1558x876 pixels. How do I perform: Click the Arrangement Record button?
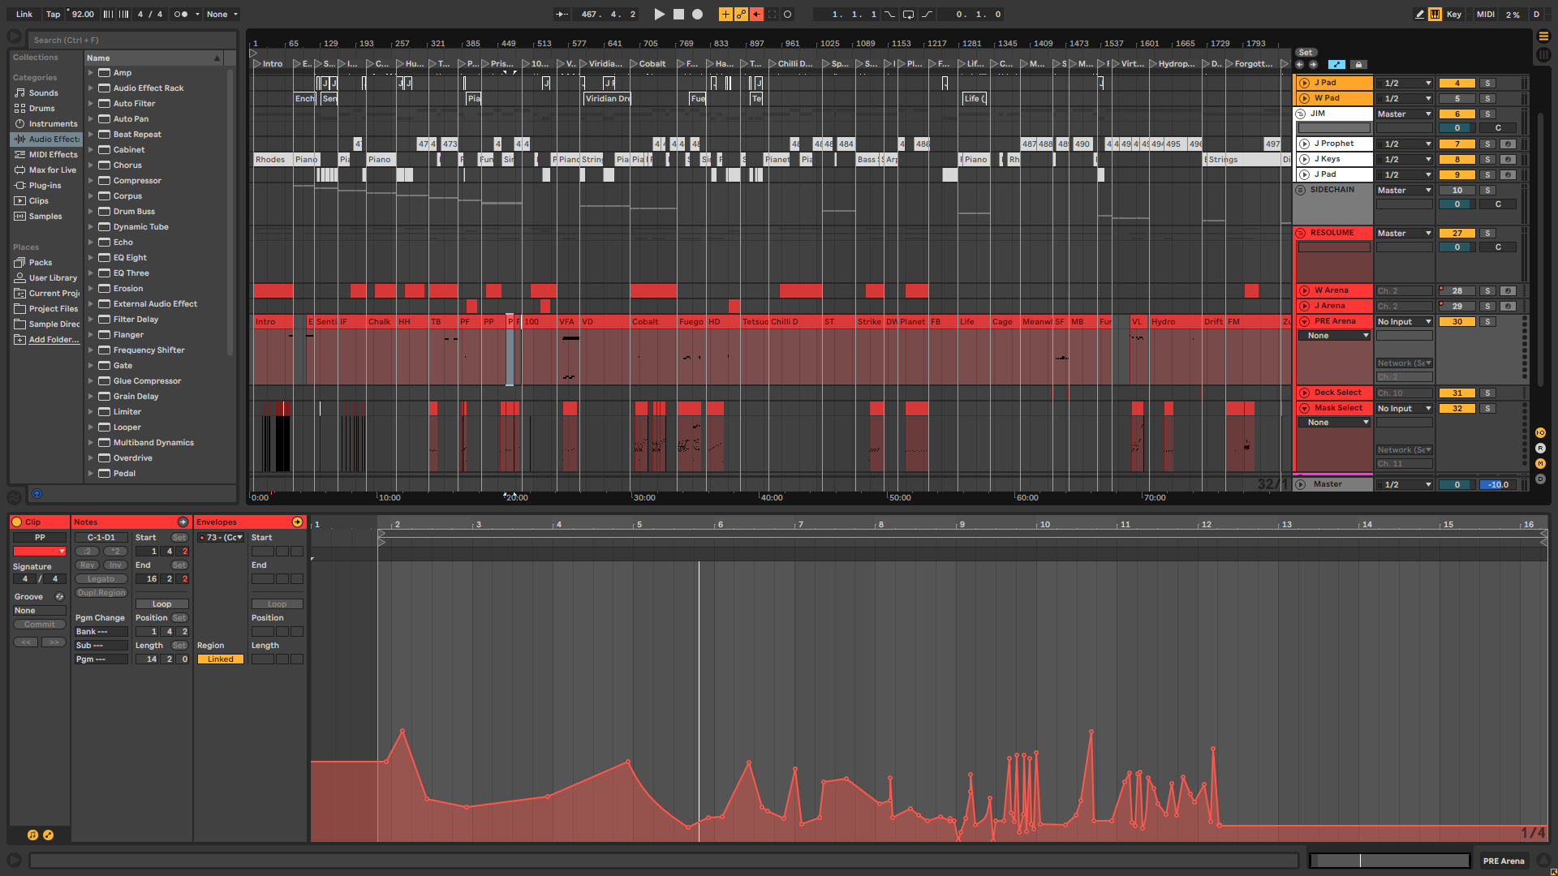697,14
